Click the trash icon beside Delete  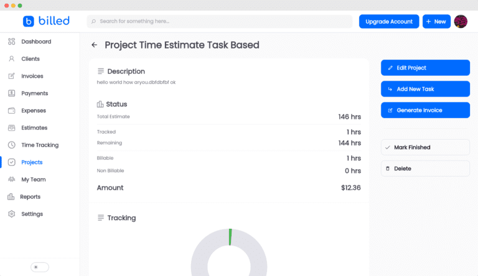388,168
